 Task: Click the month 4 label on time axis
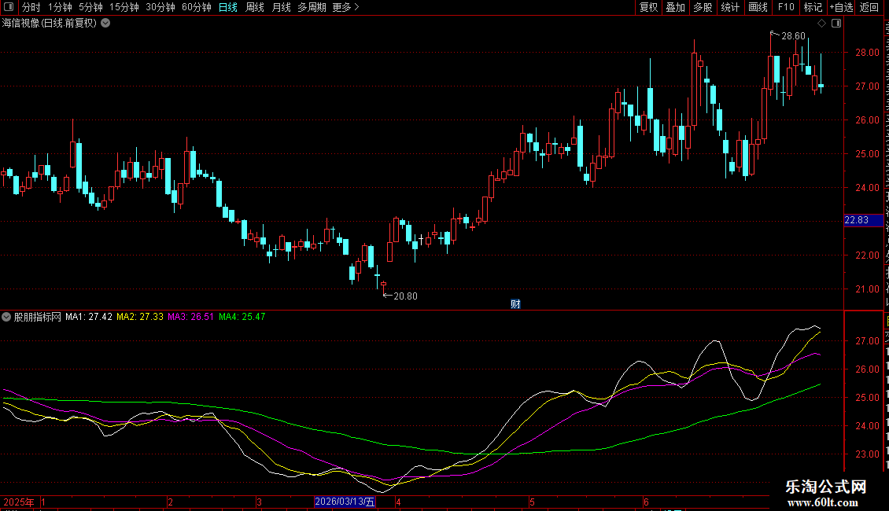tap(399, 502)
